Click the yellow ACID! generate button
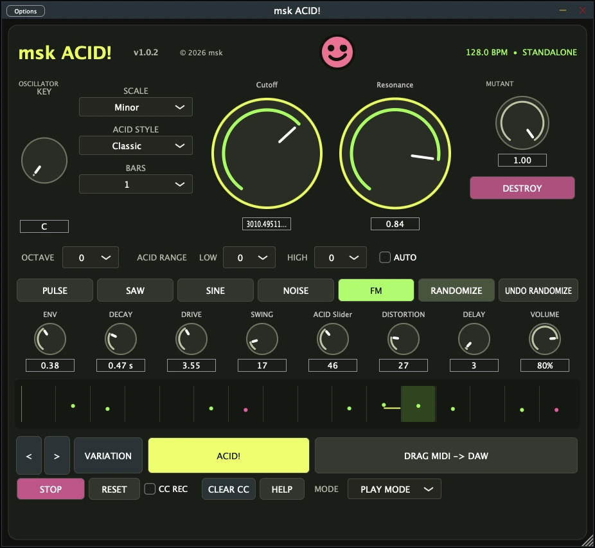Image resolution: width=595 pixels, height=548 pixels. pos(229,455)
